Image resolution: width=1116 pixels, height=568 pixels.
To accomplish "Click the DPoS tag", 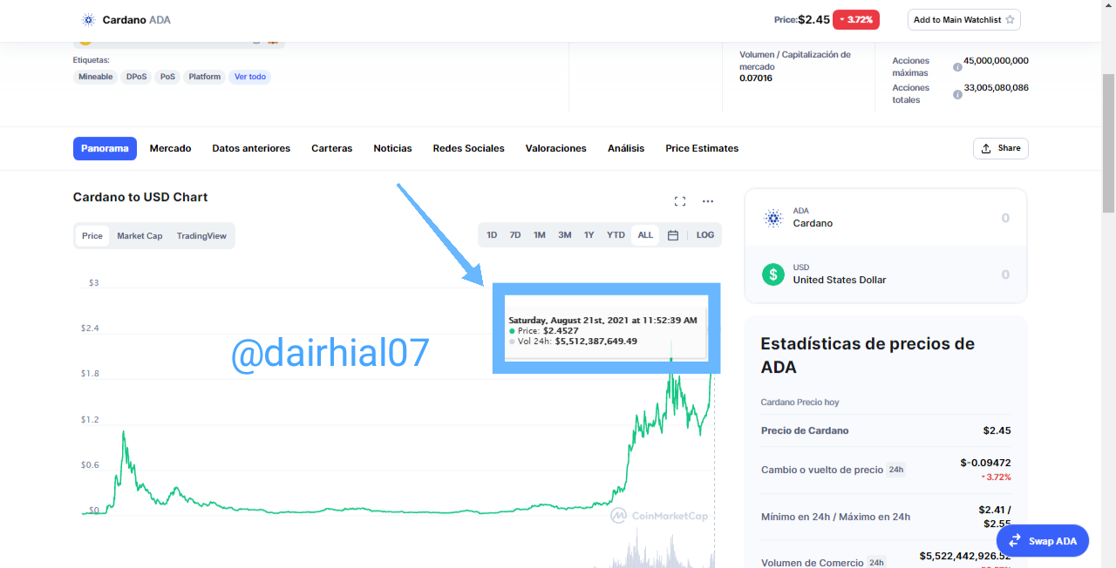I will (137, 77).
